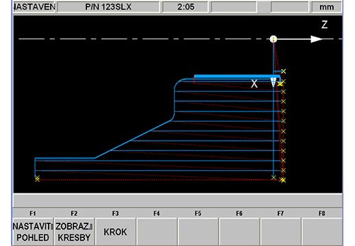
Task: Click the P/N 123SLX program name field
Action: 108,7
